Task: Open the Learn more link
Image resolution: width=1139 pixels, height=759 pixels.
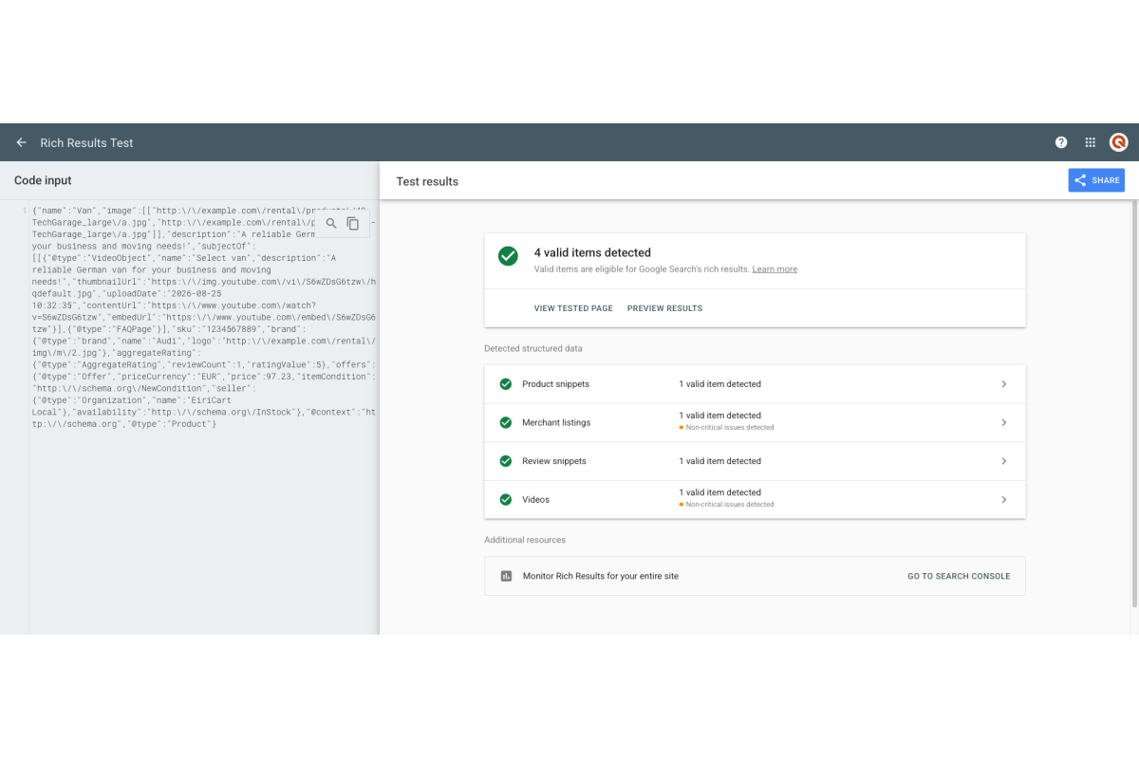Action: coord(775,269)
